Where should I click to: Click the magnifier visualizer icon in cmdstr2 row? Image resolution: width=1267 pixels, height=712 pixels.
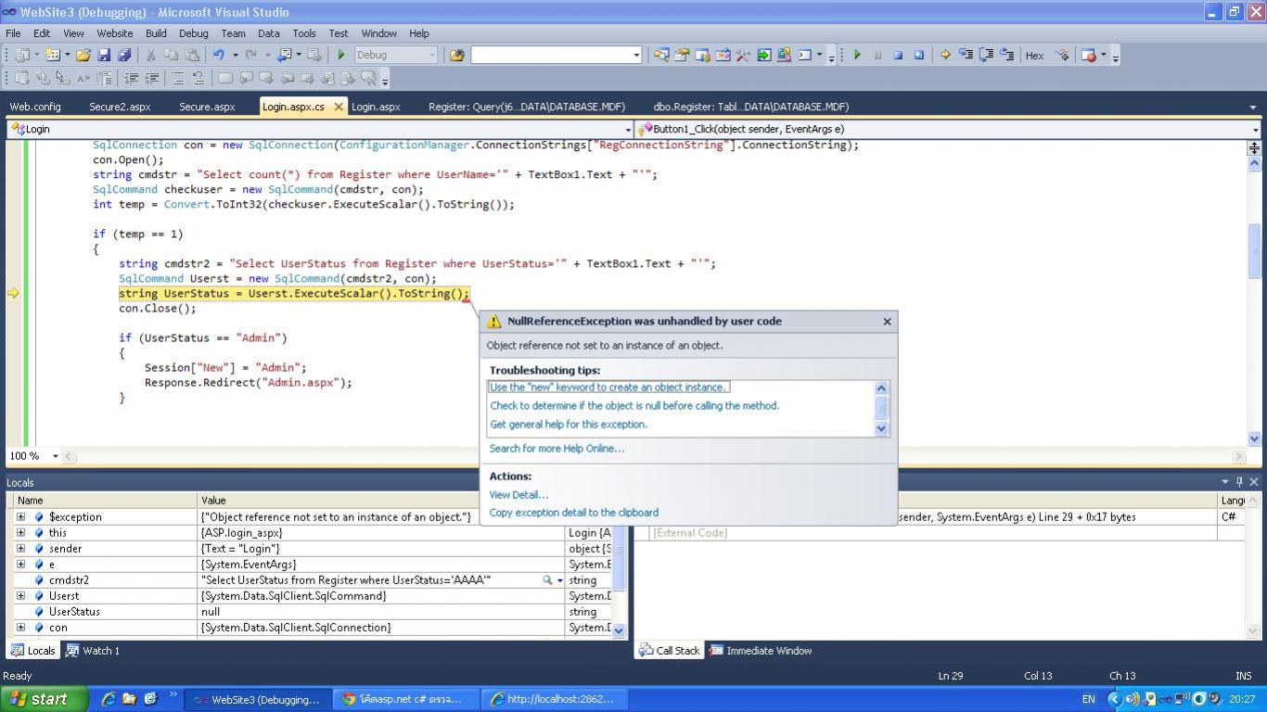548,580
